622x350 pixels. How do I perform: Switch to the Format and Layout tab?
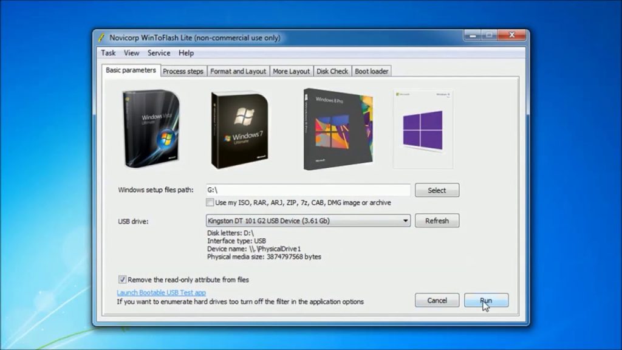click(x=238, y=71)
